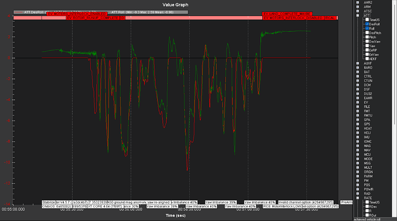Viewport: 397px width, 221px height.
Task: Enable the Yaw checkbox
Action: (367, 46)
